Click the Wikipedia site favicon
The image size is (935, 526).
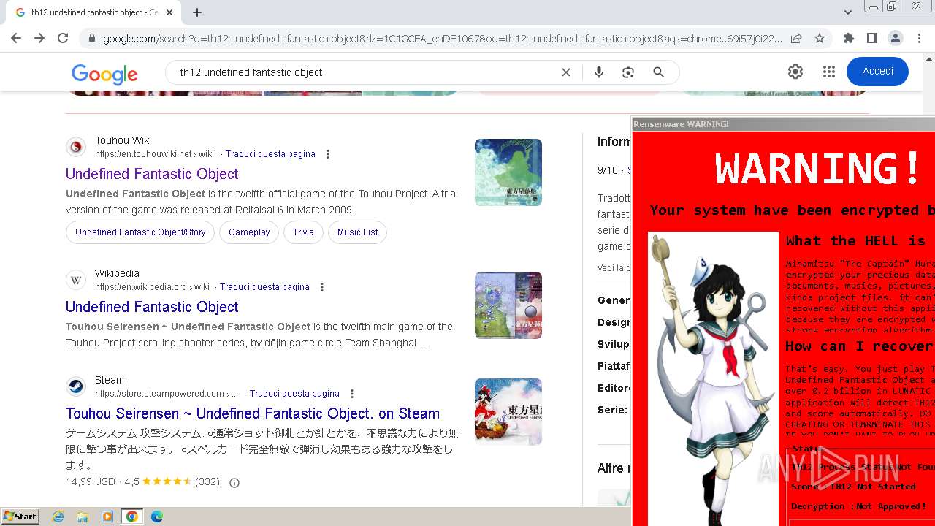pos(76,281)
